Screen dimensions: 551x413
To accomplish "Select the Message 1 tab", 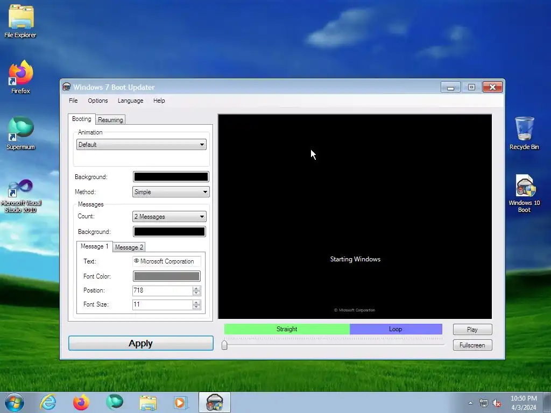I will (x=95, y=246).
